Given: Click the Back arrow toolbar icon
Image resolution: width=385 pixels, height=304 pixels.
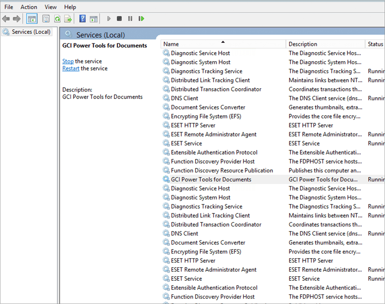Looking at the screenshot, I should (6, 19).
